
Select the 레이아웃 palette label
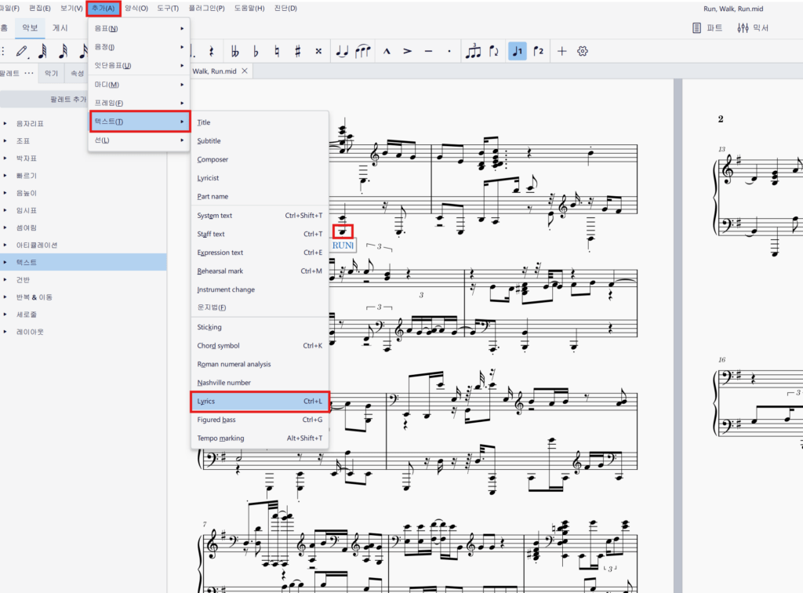pyautogui.click(x=31, y=332)
